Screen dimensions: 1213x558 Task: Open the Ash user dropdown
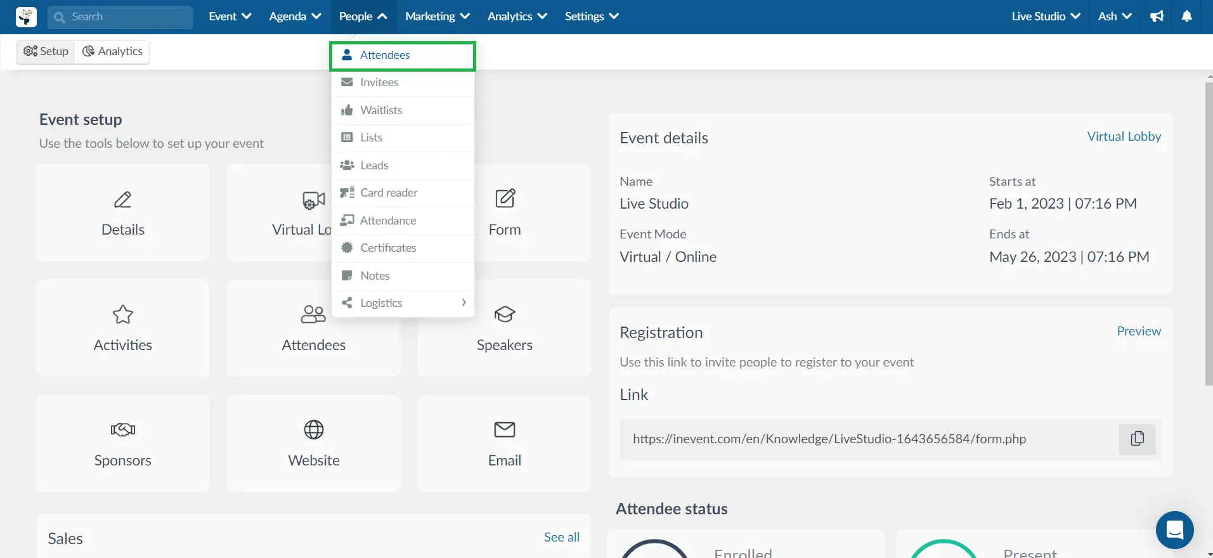1115,16
